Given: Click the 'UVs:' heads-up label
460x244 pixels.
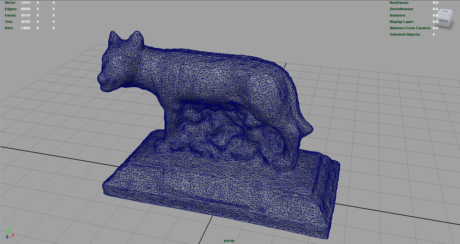Looking at the screenshot, I should (9, 28).
